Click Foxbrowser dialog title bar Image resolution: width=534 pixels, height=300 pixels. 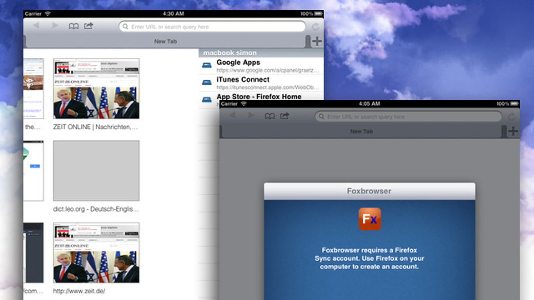click(369, 191)
